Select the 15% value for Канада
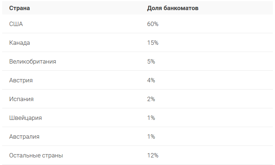This screenshot has width=275, height=165. (x=153, y=43)
